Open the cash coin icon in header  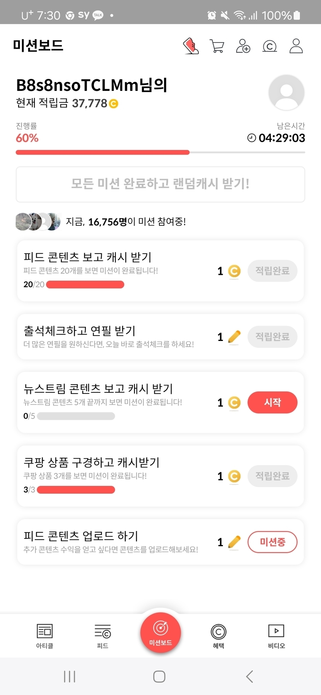(x=270, y=46)
